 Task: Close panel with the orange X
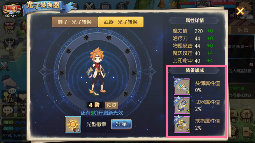240,11
